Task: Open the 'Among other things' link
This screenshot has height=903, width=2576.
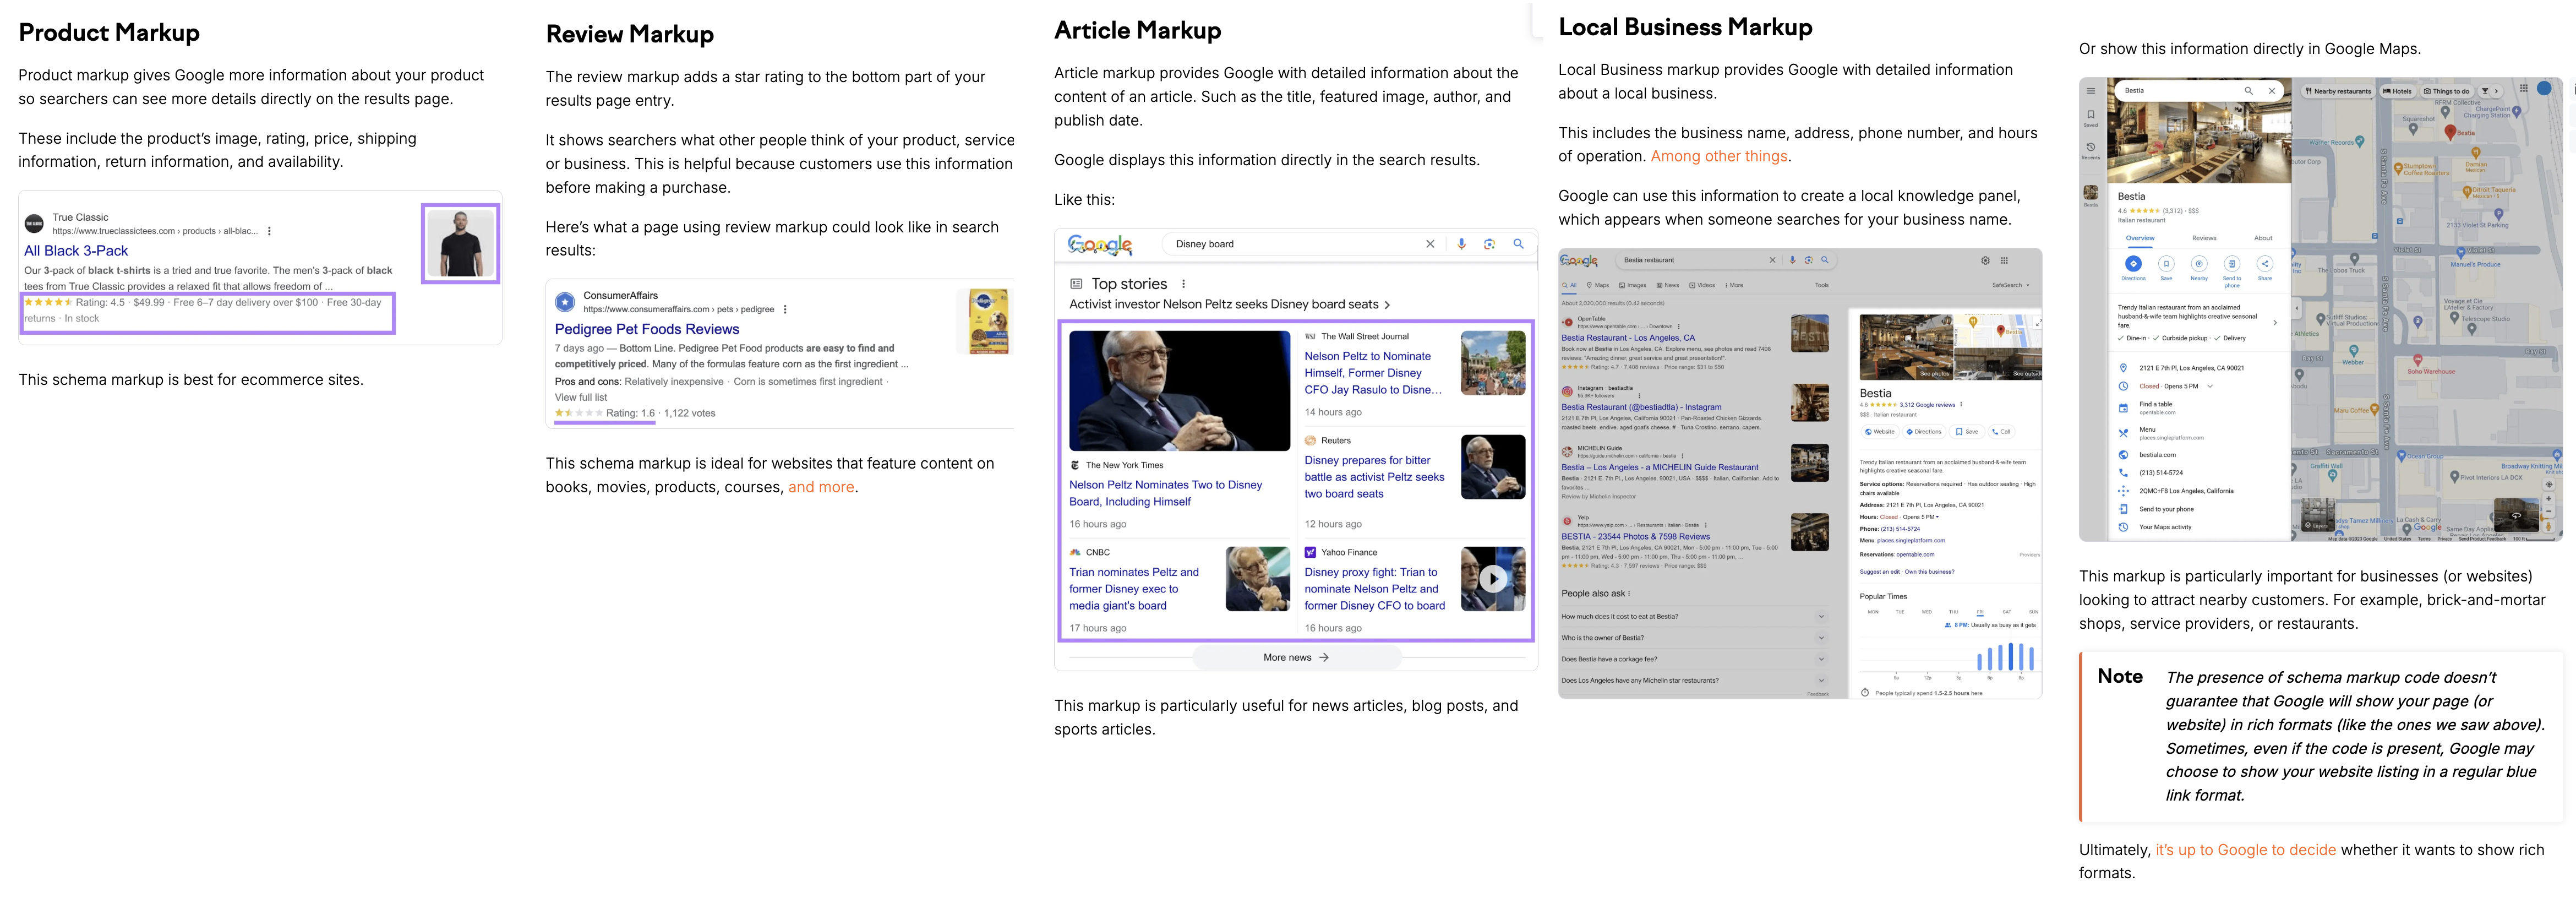Action: [x=1718, y=157]
